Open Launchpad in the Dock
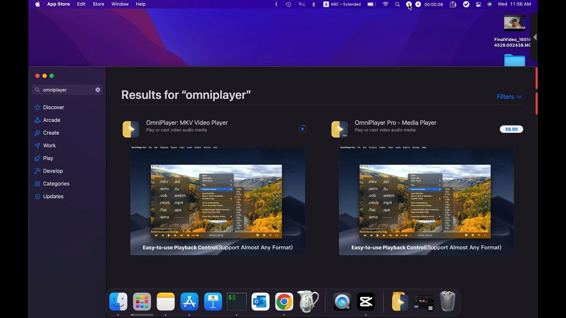566x318 pixels. [x=142, y=302]
